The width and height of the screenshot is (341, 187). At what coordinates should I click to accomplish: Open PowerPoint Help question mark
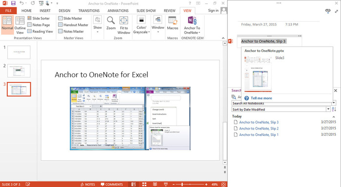point(190,3)
